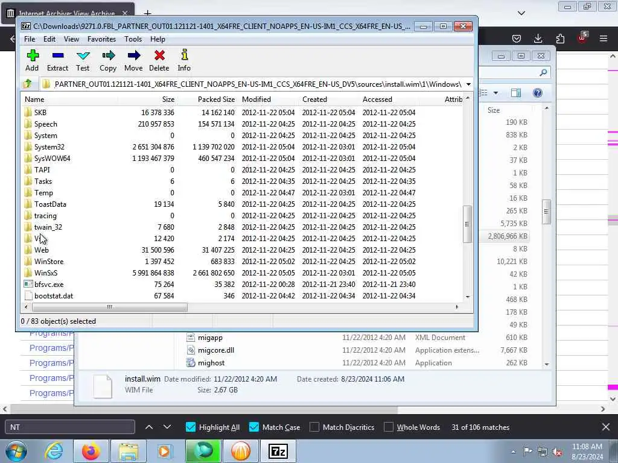Go to previous find match

click(x=149, y=427)
